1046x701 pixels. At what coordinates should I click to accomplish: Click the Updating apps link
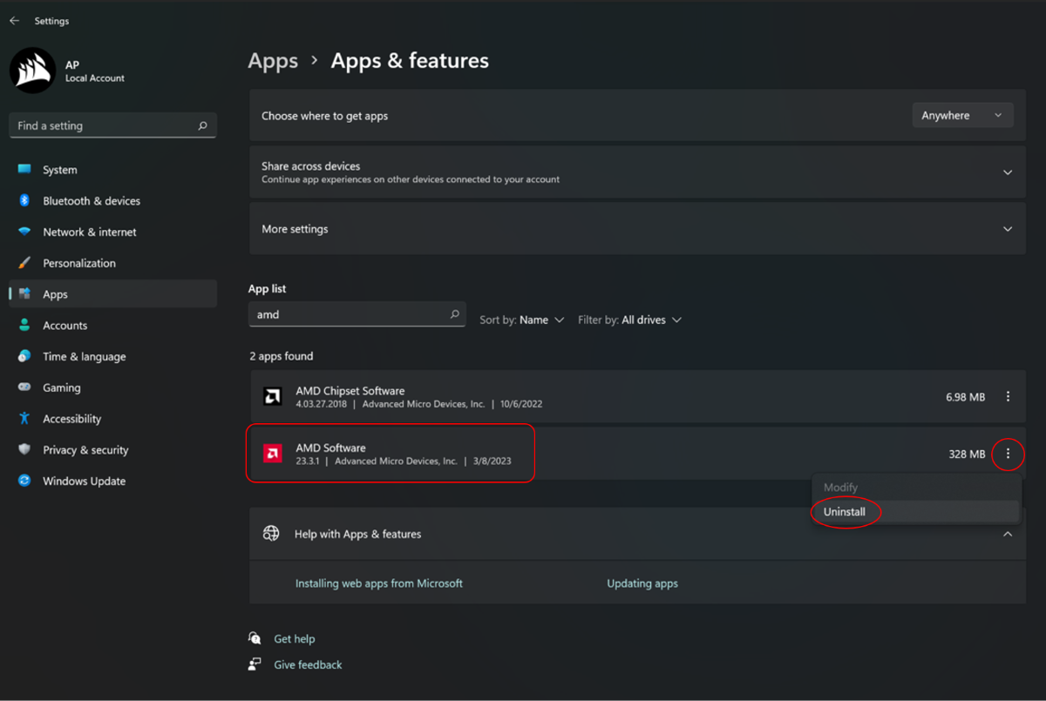[x=642, y=583]
